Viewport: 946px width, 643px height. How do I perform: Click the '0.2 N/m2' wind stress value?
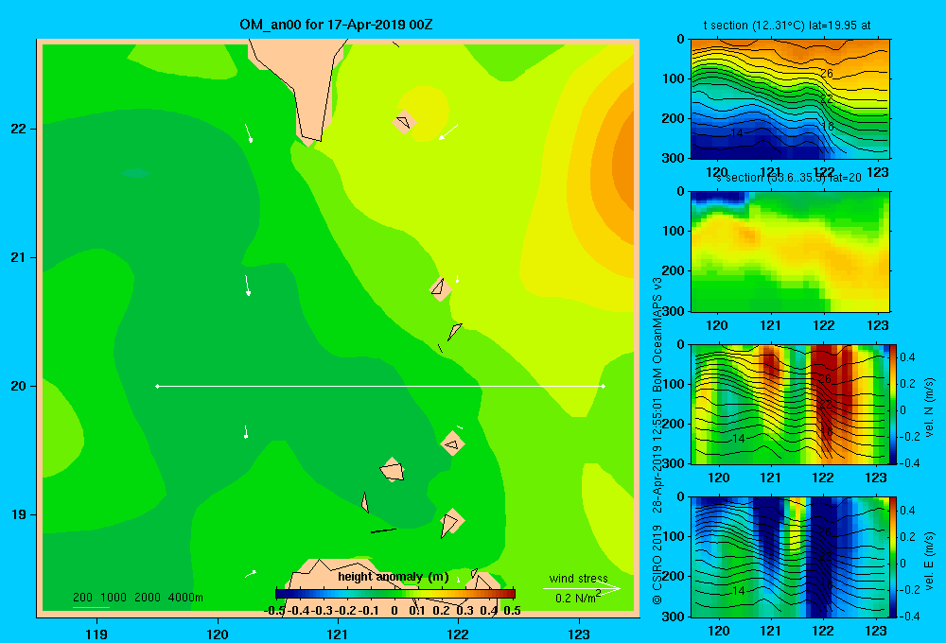click(x=577, y=598)
